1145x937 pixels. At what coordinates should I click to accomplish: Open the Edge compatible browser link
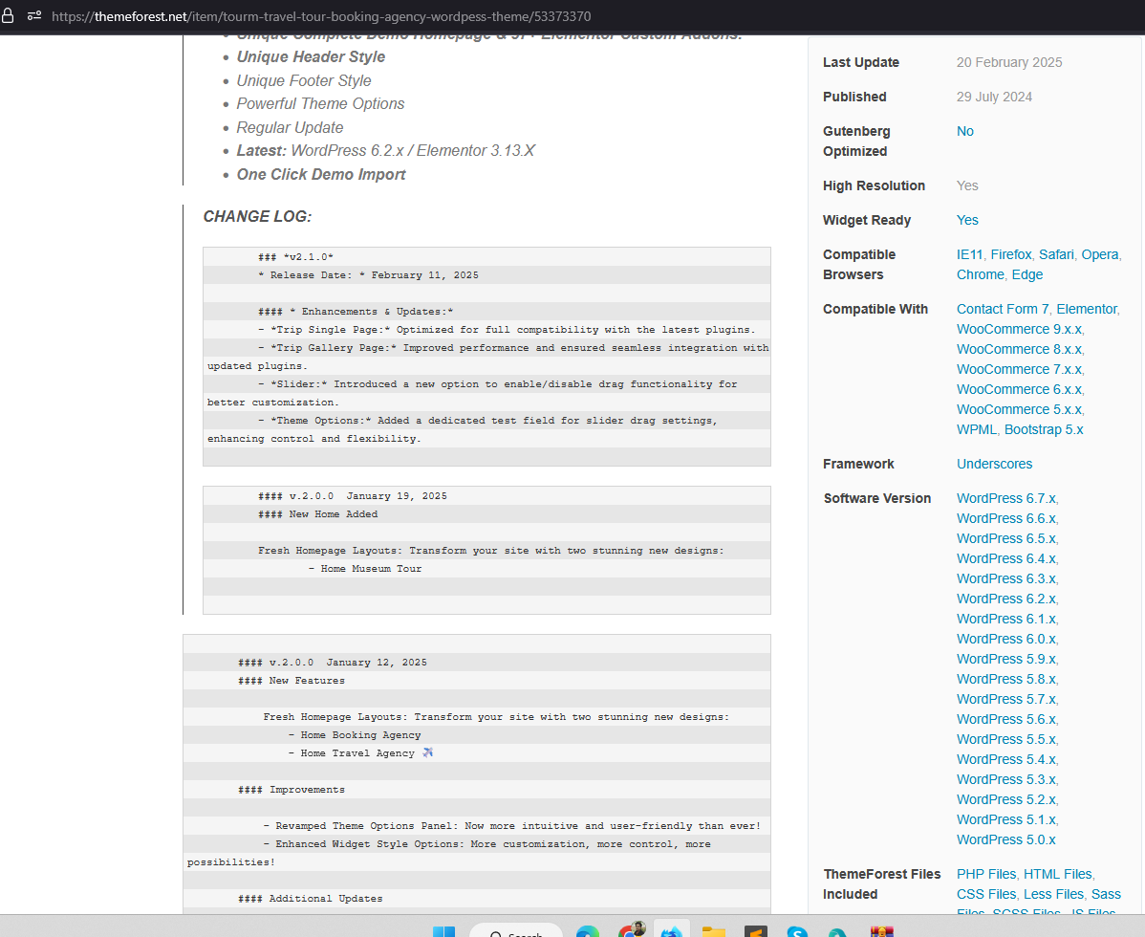pos(1026,274)
